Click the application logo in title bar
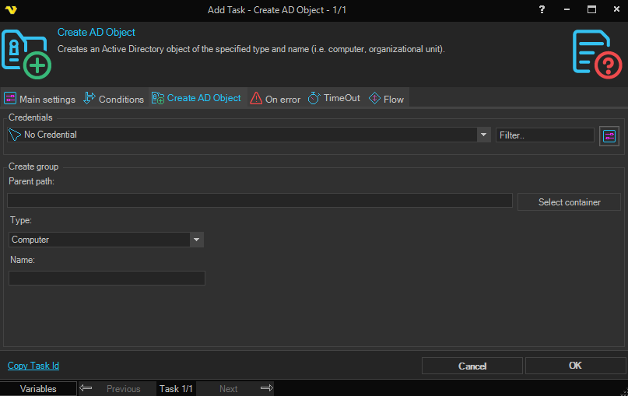The width and height of the screenshot is (628, 396). point(10,9)
